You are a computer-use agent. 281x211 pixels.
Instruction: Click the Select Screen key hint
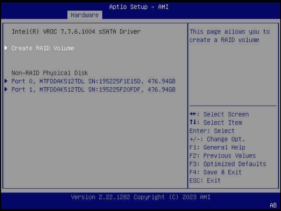pyautogui.click(x=219, y=114)
